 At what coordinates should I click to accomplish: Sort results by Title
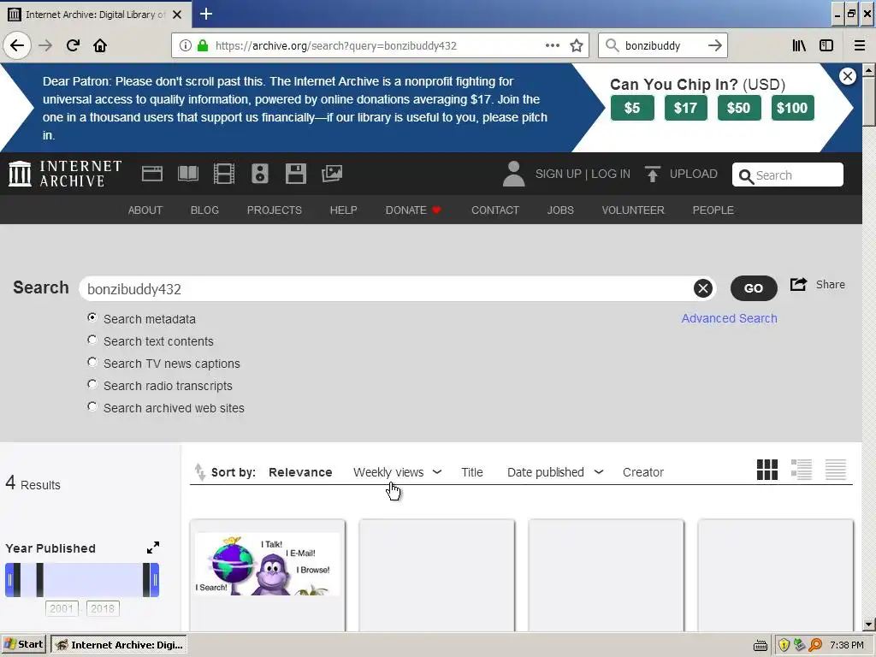pyautogui.click(x=471, y=472)
